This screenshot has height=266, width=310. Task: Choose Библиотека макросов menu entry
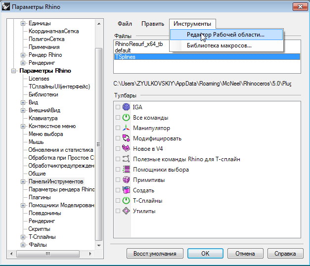(x=226, y=45)
